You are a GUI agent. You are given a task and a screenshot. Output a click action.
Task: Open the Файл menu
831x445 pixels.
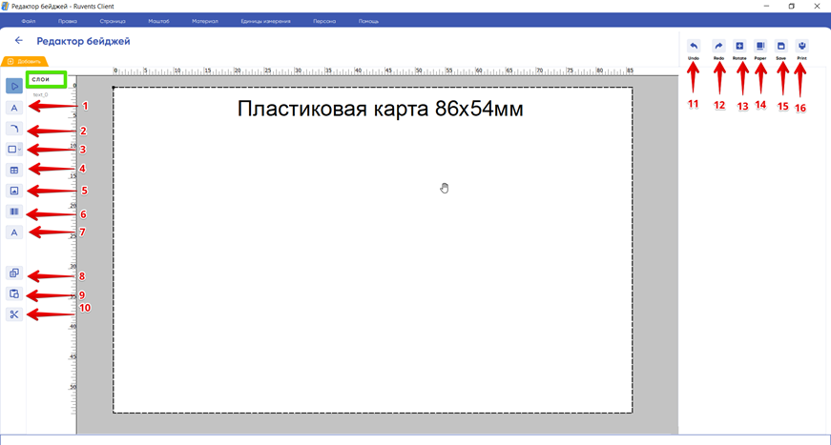[29, 21]
